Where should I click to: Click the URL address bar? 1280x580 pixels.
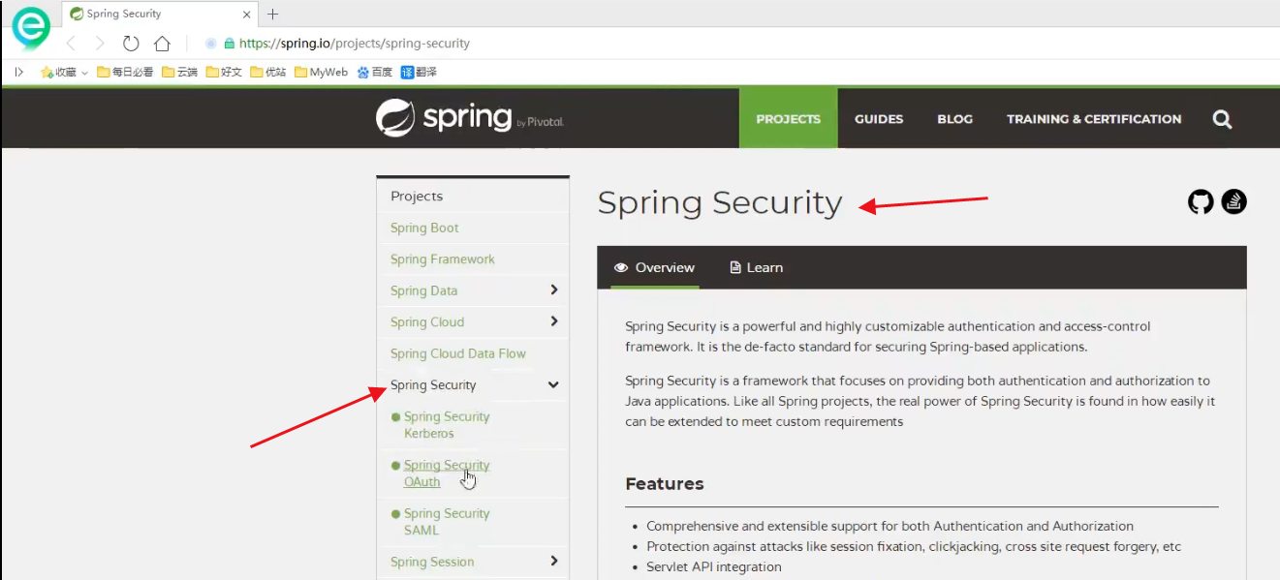pyautogui.click(x=355, y=44)
